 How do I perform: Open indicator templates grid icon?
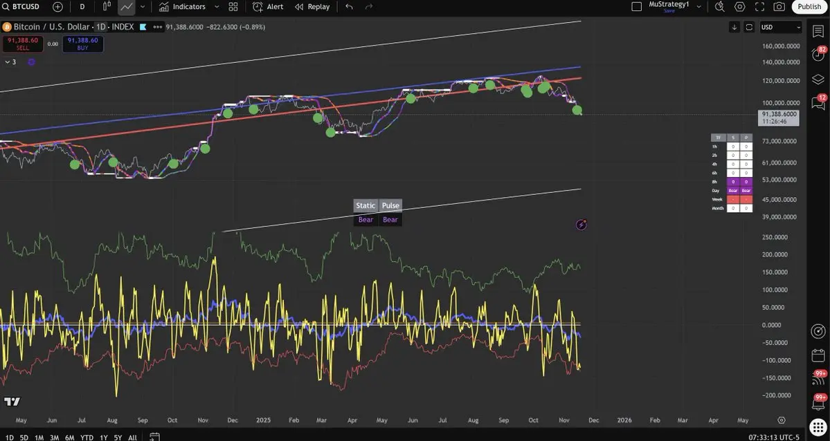(233, 7)
